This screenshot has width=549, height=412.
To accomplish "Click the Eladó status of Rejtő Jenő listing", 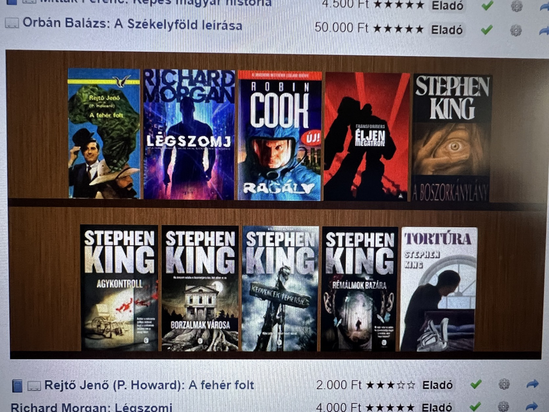I will 437,384.
